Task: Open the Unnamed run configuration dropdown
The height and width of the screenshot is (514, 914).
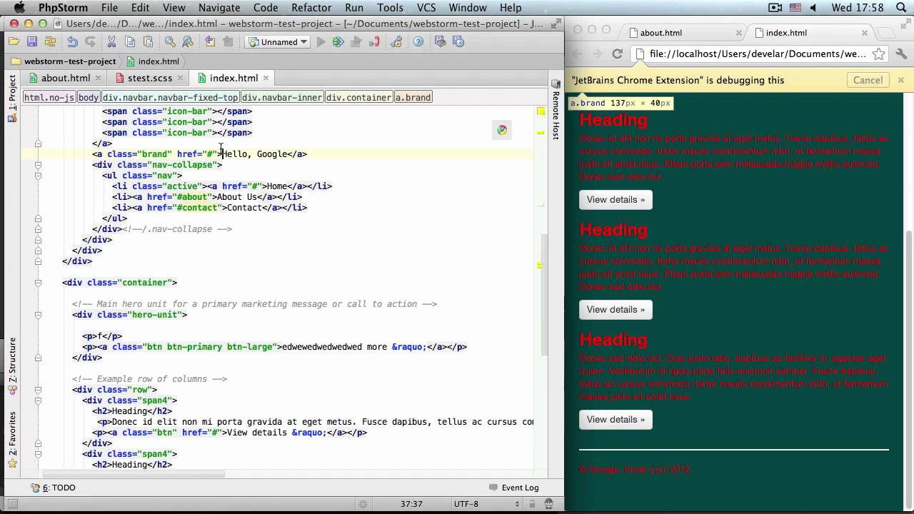Action: pos(278,42)
